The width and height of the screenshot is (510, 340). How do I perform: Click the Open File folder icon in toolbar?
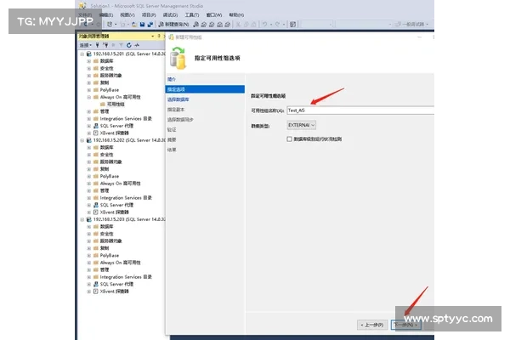134,24
